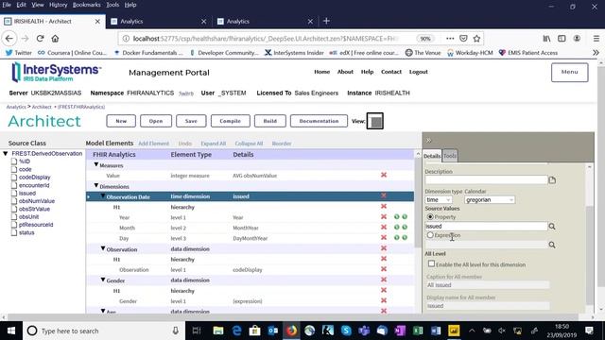Open the Dimension type dropdown

point(439,199)
